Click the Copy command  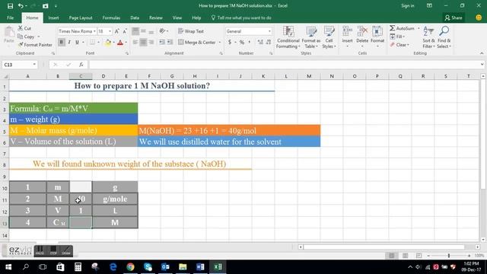coord(26,37)
